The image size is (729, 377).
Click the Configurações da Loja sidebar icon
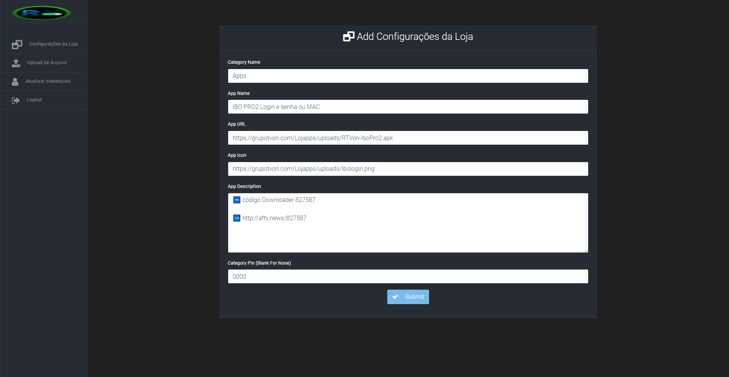[x=17, y=44]
